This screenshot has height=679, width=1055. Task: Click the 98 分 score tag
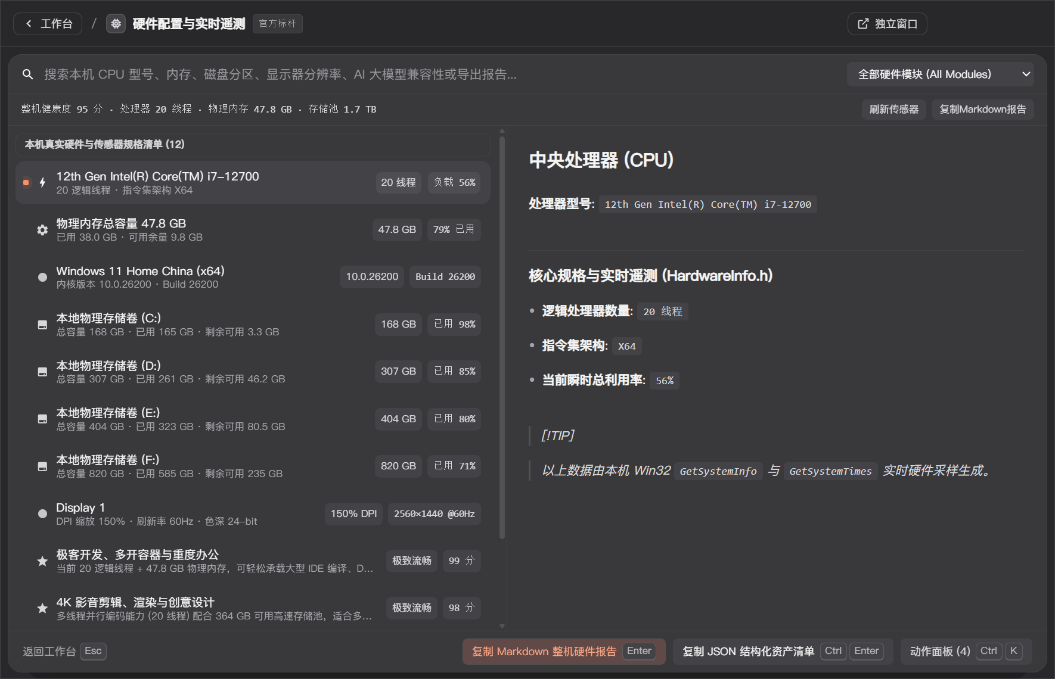tap(461, 608)
